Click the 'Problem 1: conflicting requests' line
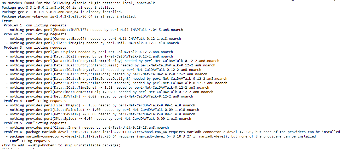 tap(35, 25)
